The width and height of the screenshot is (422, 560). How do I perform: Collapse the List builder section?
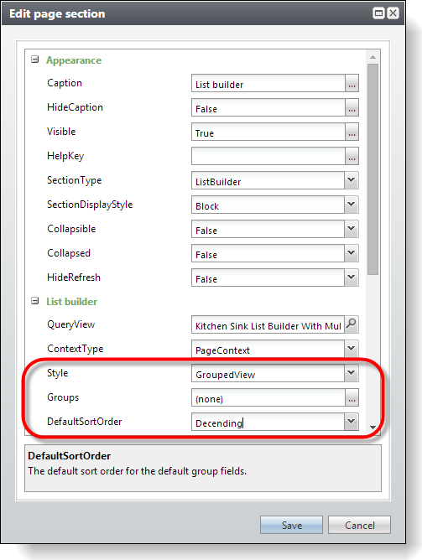34,301
